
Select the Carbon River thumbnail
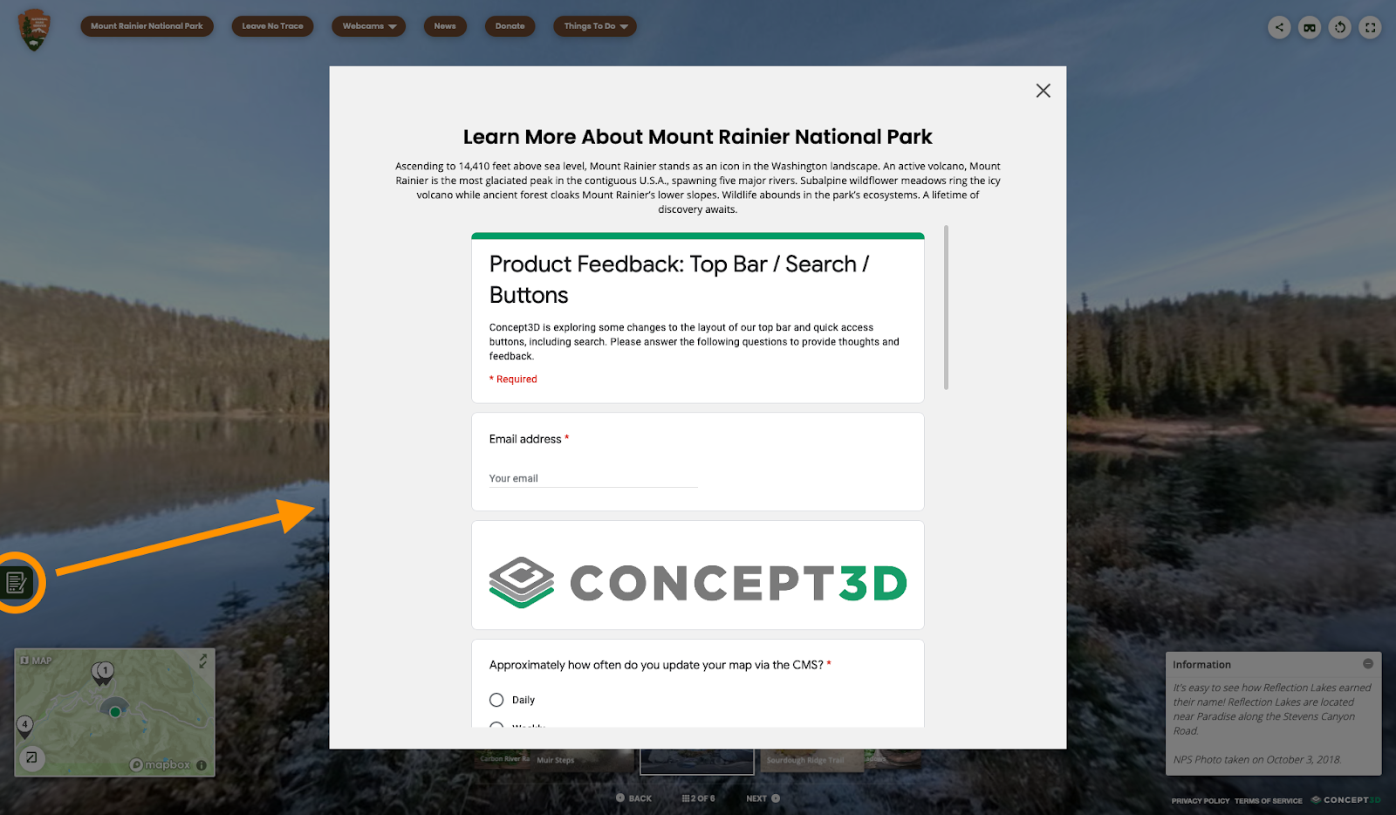504,759
